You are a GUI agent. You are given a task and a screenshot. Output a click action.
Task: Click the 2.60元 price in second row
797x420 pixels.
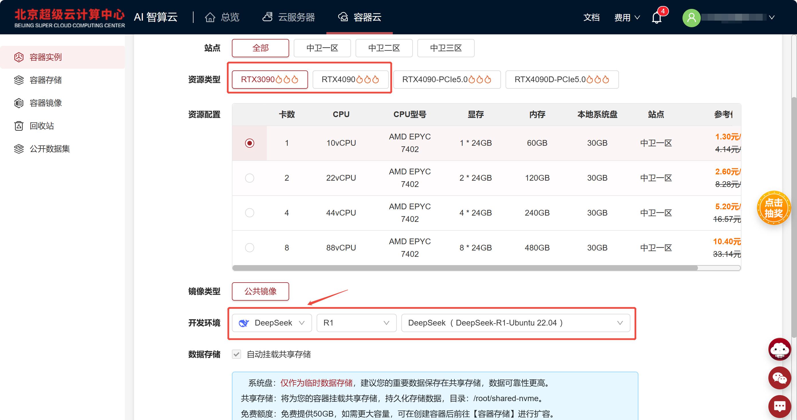728,172
